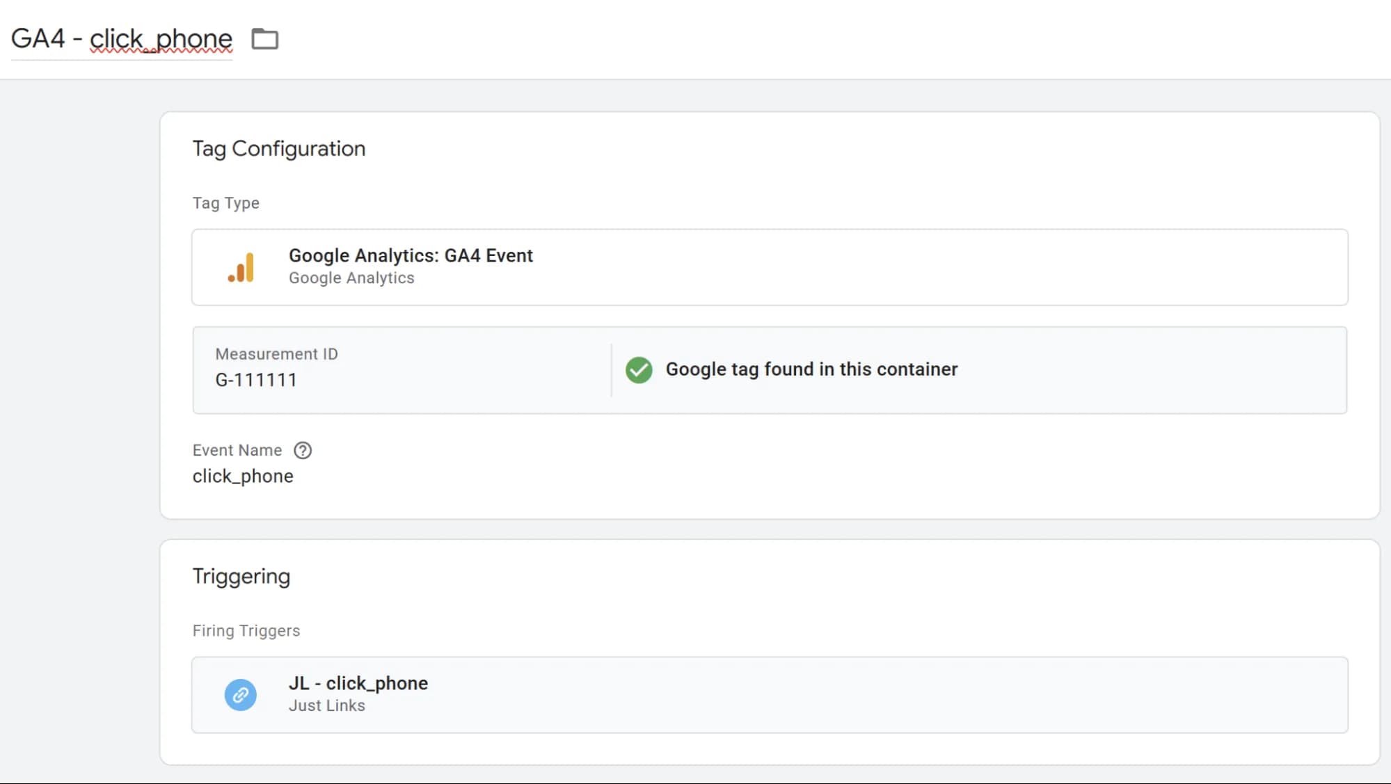Click the Google Analytics bar chart icon

point(241,268)
